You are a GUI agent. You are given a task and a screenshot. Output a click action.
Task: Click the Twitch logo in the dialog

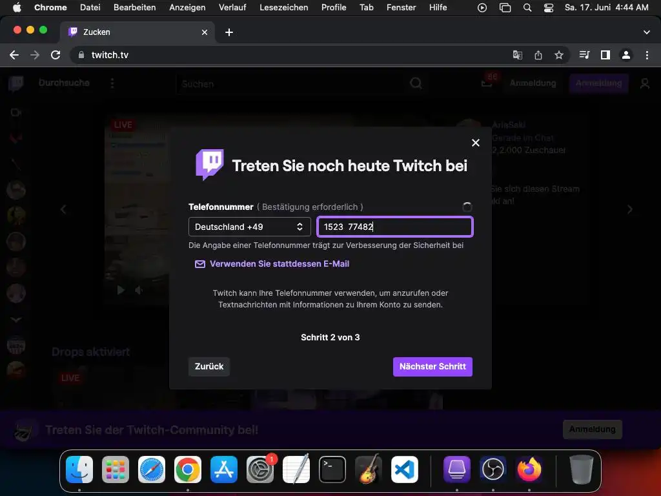coord(210,165)
